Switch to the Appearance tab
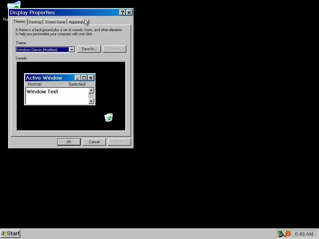Image resolution: width=319 pixels, height=239 pixels. click(78, 22)
